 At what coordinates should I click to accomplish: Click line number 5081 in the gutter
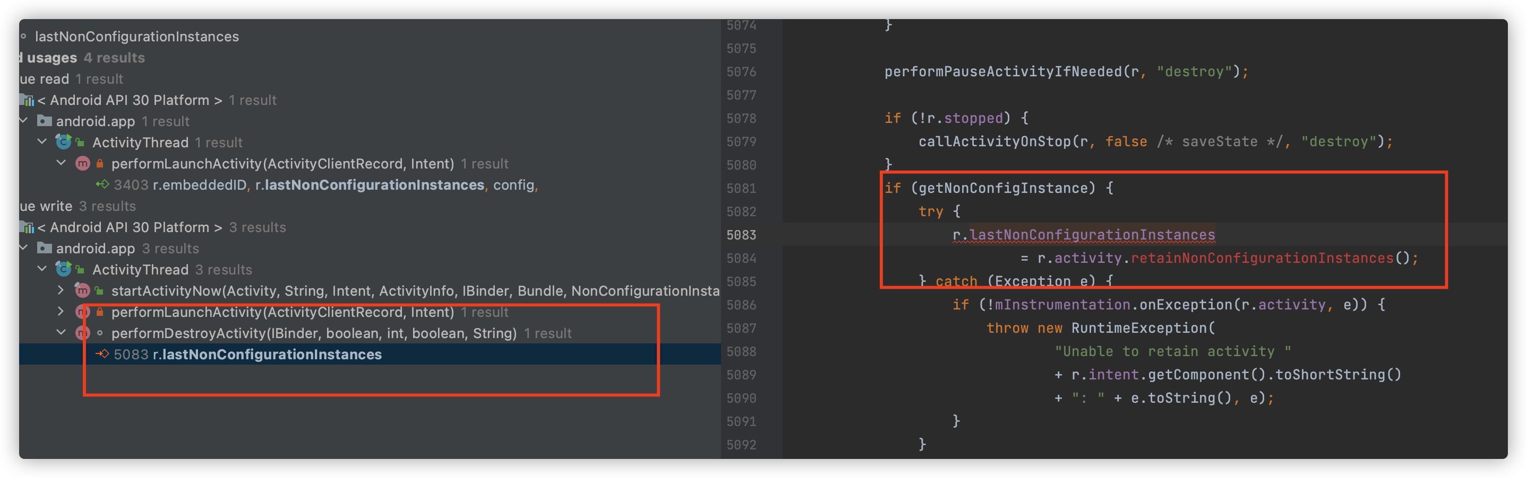coord(742,188)
